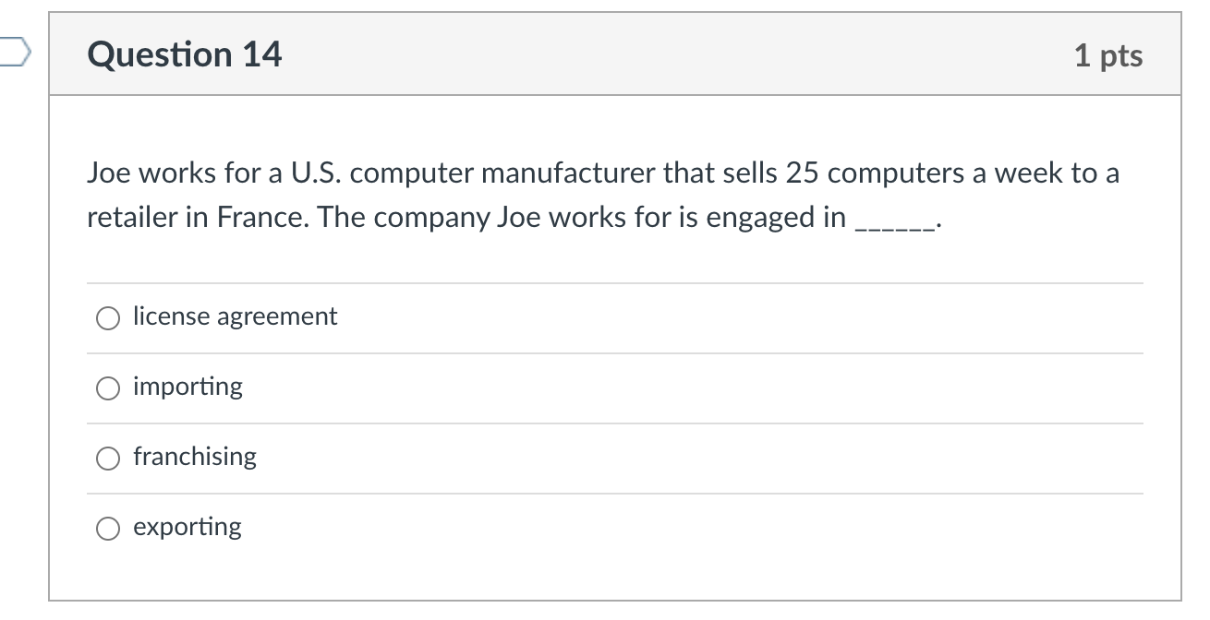Flag Question 14 with the bookmark icon
Viewport: 1210px width, 620px height.
coord(13,54)
